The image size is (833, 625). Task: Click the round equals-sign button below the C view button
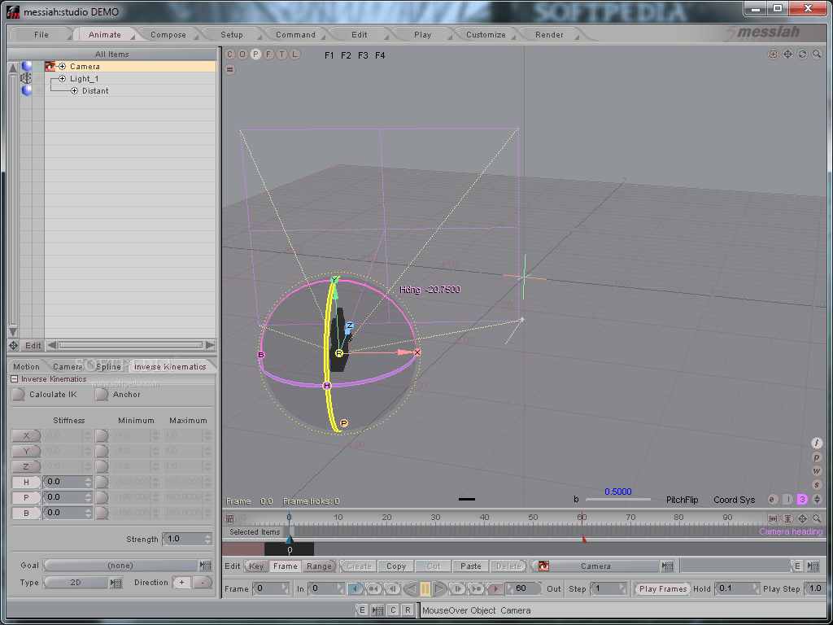(x=229, y=69)
